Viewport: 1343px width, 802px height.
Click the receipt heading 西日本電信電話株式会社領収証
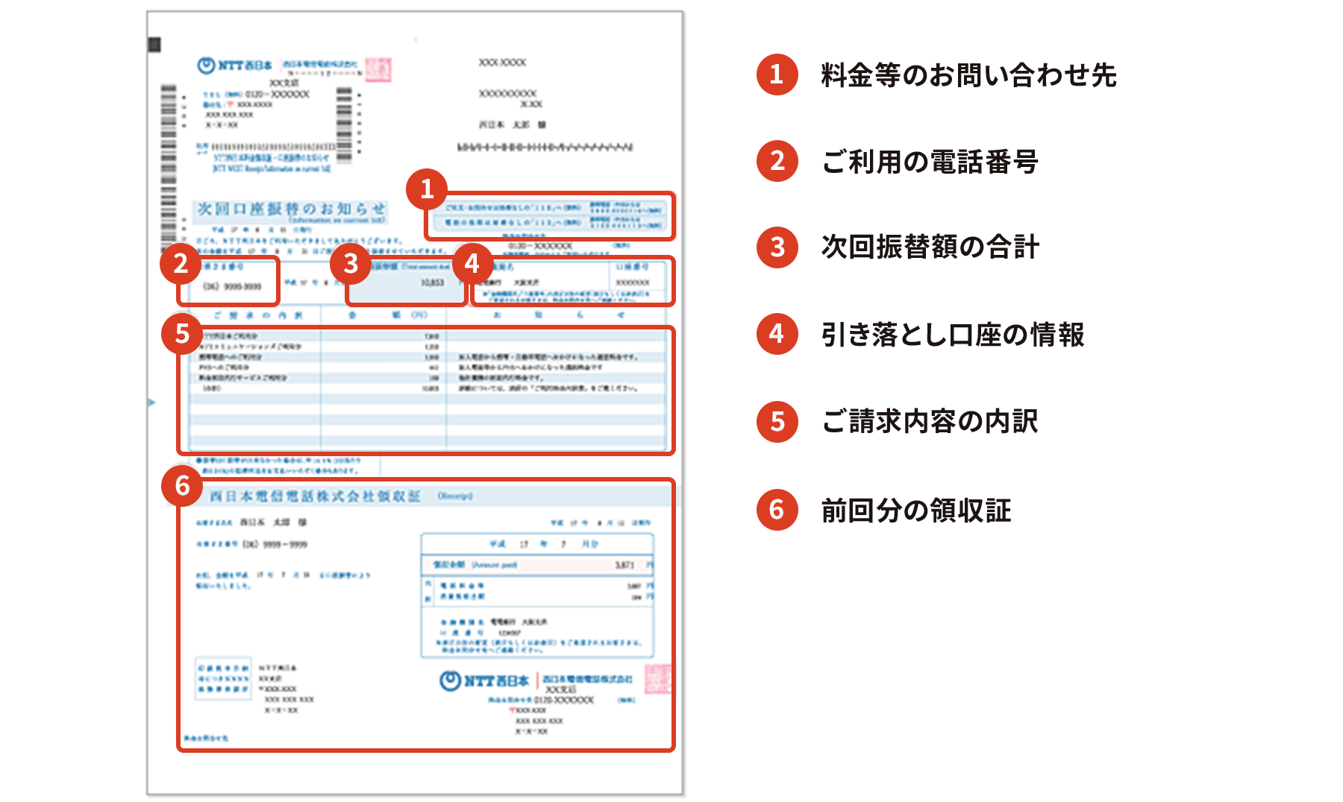(314, 496)
